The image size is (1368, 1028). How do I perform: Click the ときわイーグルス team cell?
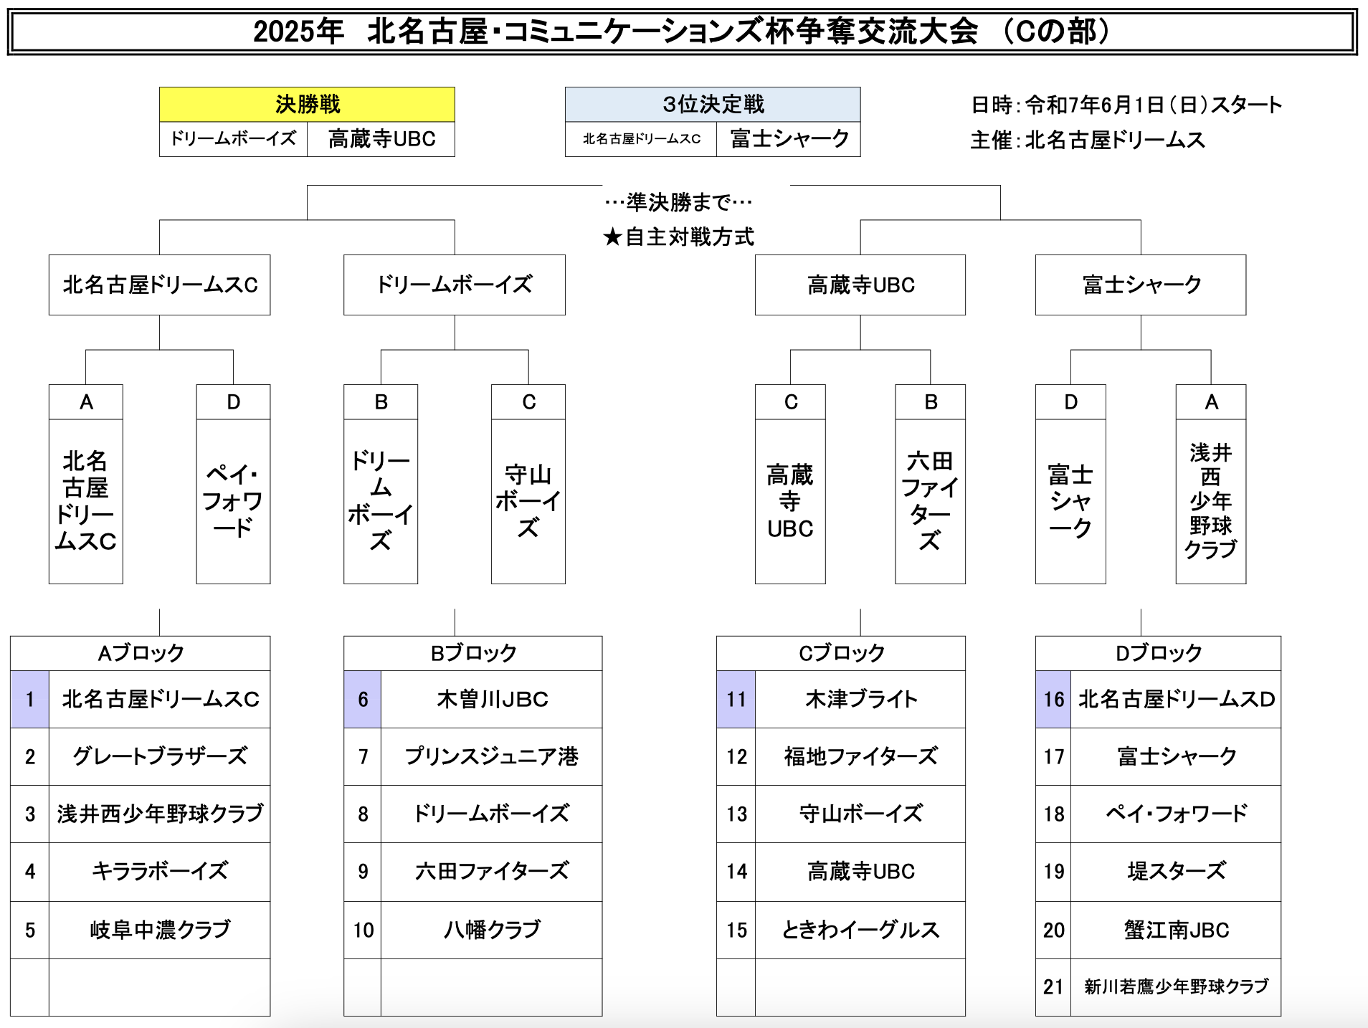[x=860, y=930]
